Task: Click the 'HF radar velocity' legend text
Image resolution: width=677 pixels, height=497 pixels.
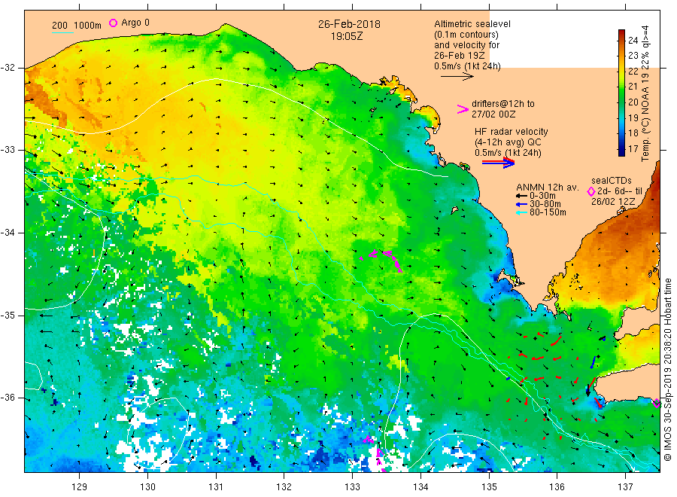Action: (512, 132)
